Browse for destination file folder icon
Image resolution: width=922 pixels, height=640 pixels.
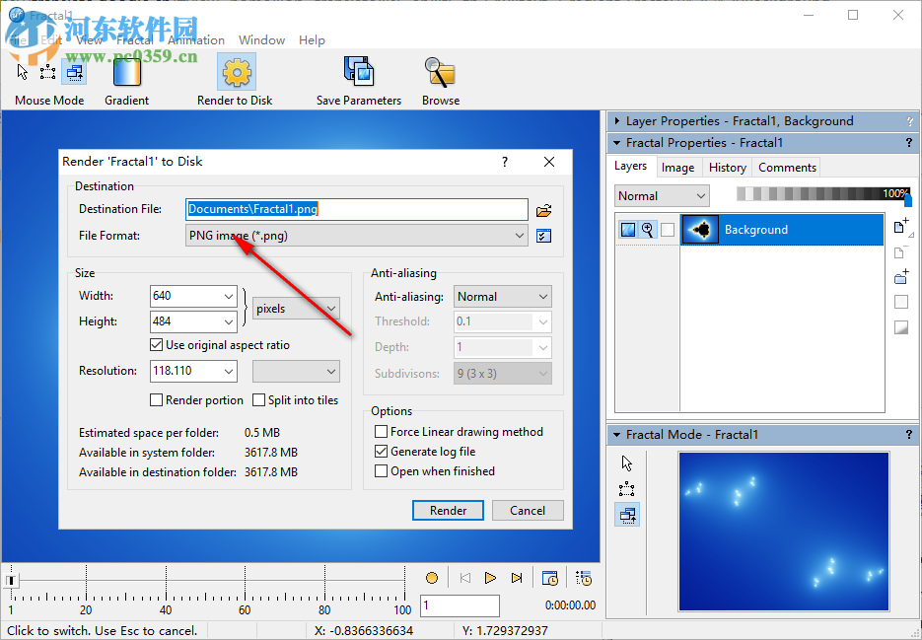544,210
